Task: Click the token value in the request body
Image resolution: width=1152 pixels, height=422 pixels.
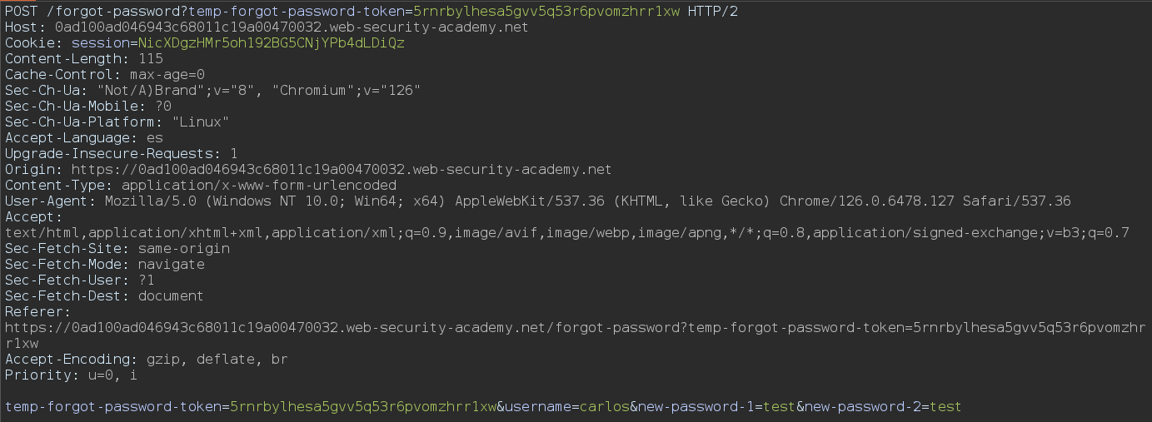Action: click(362, 407)
